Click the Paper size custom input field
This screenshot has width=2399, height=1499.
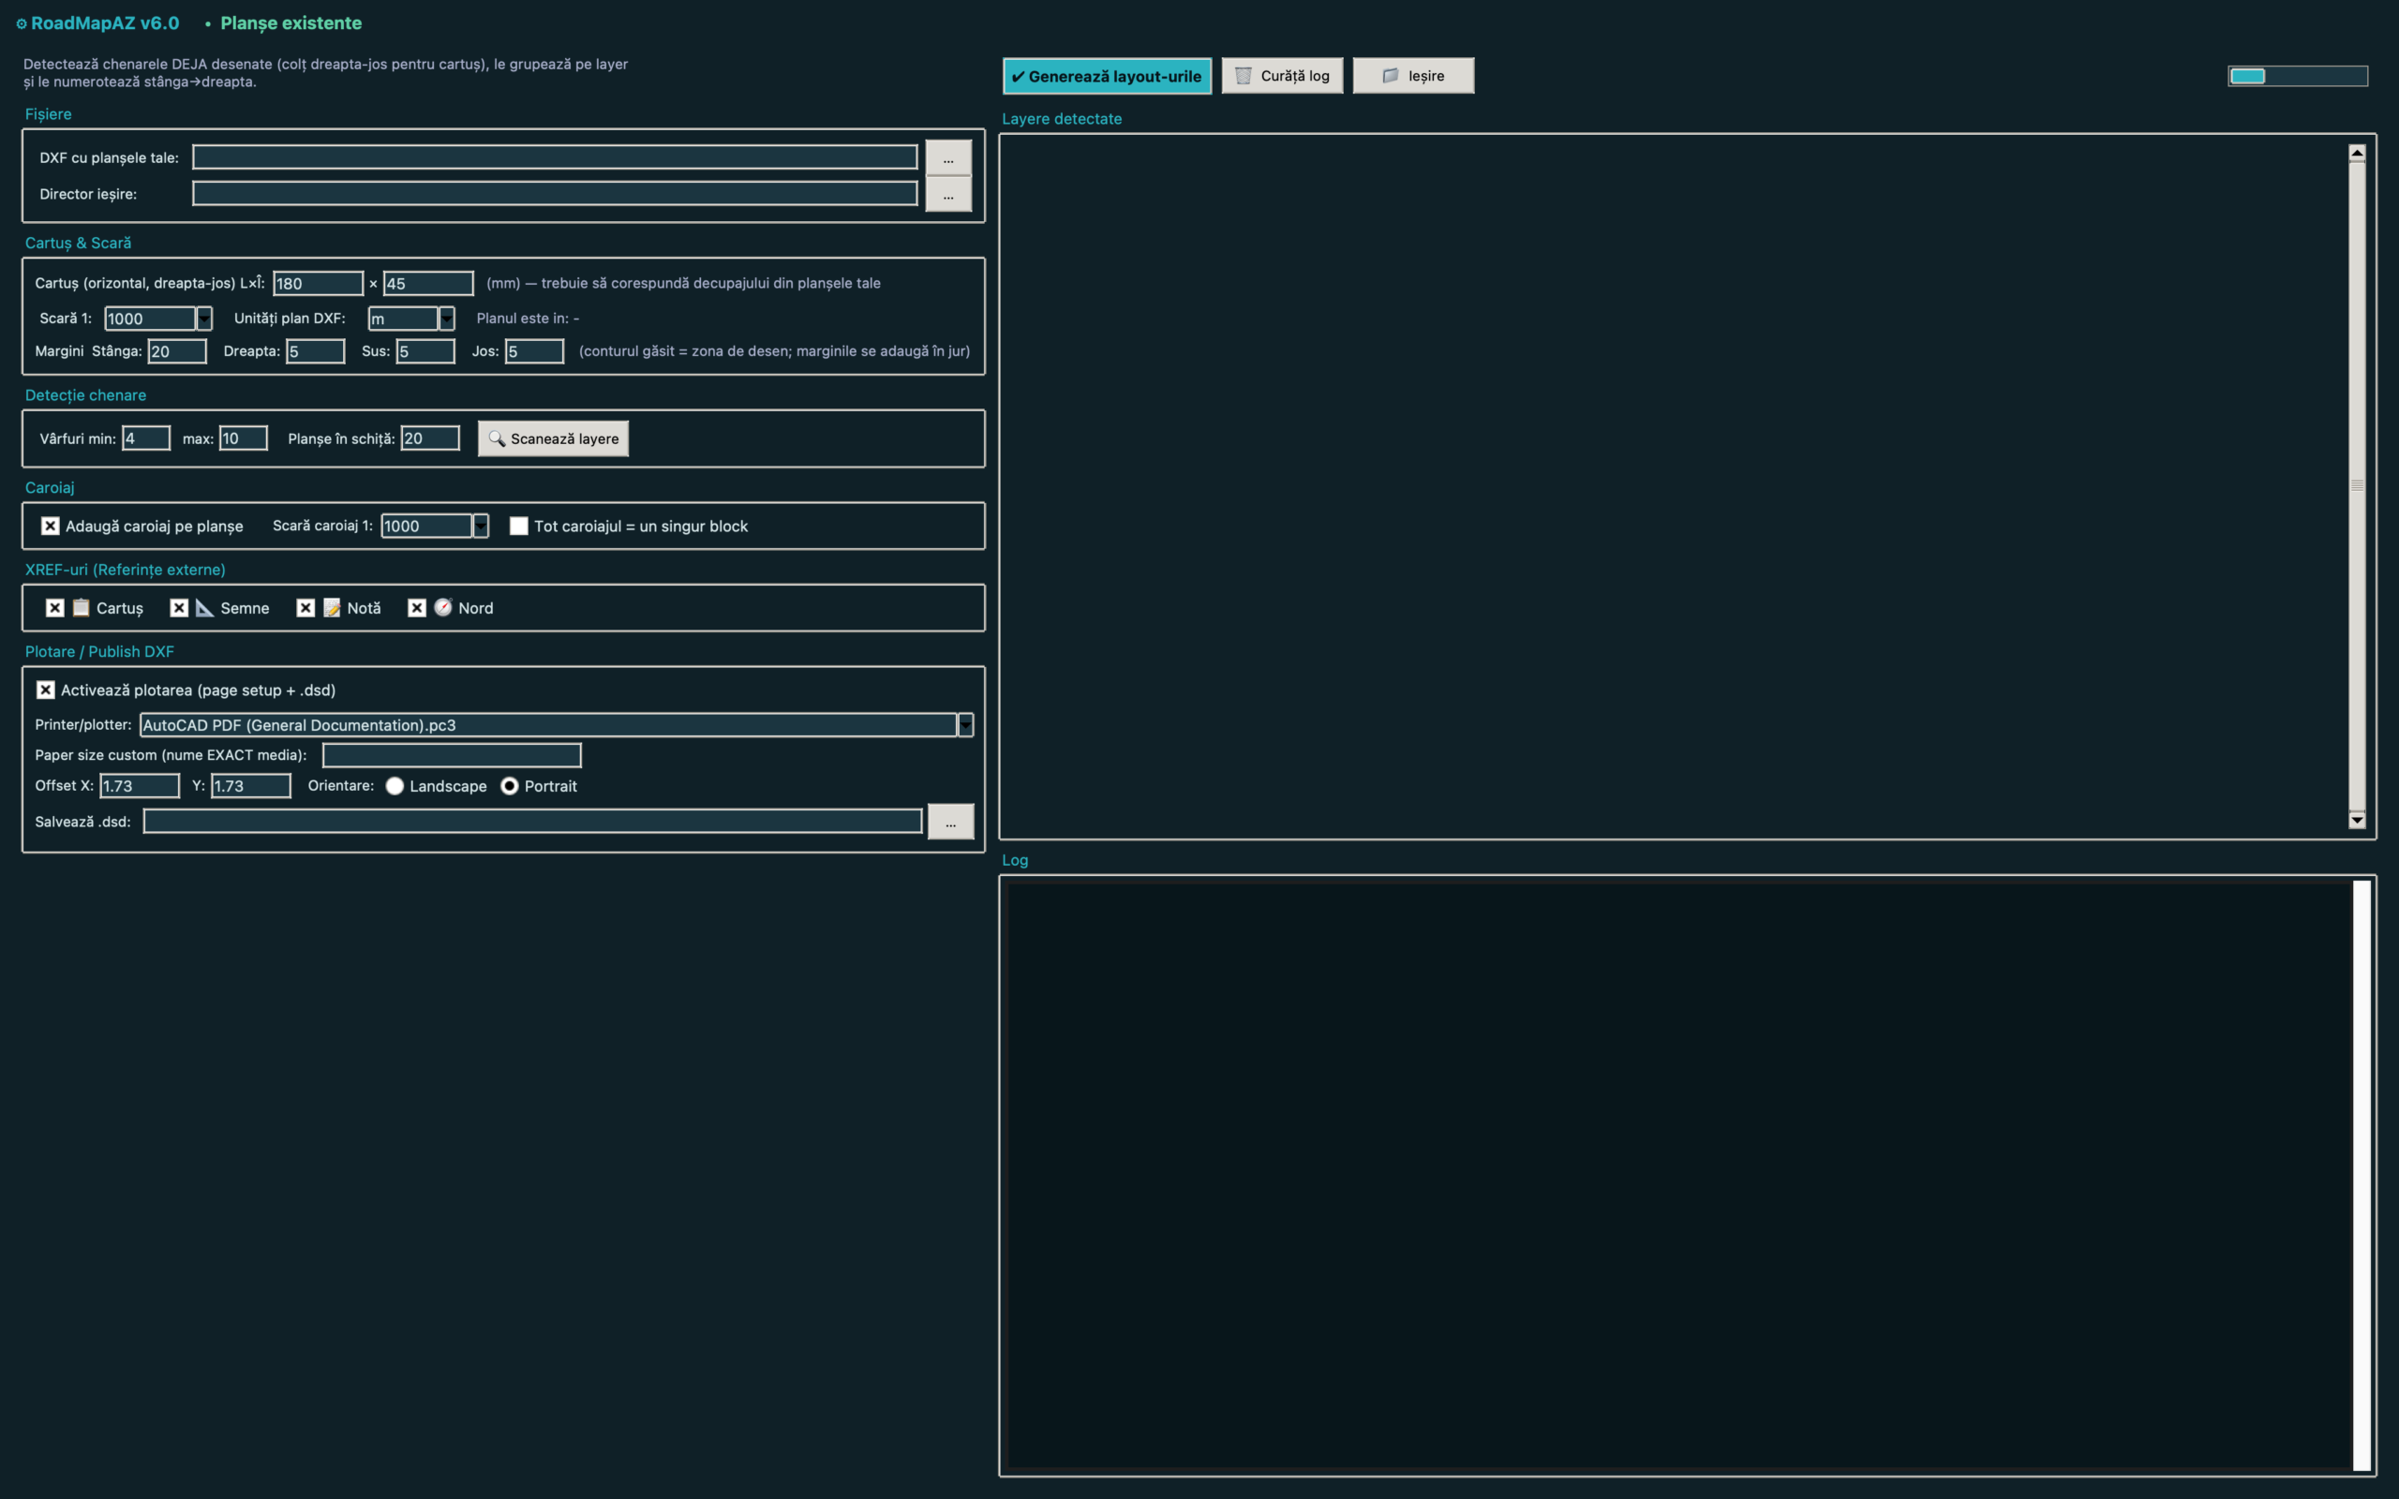(x=452, y=755)
